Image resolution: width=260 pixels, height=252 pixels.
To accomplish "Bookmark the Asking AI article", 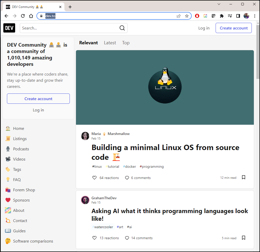I will 244,238.
